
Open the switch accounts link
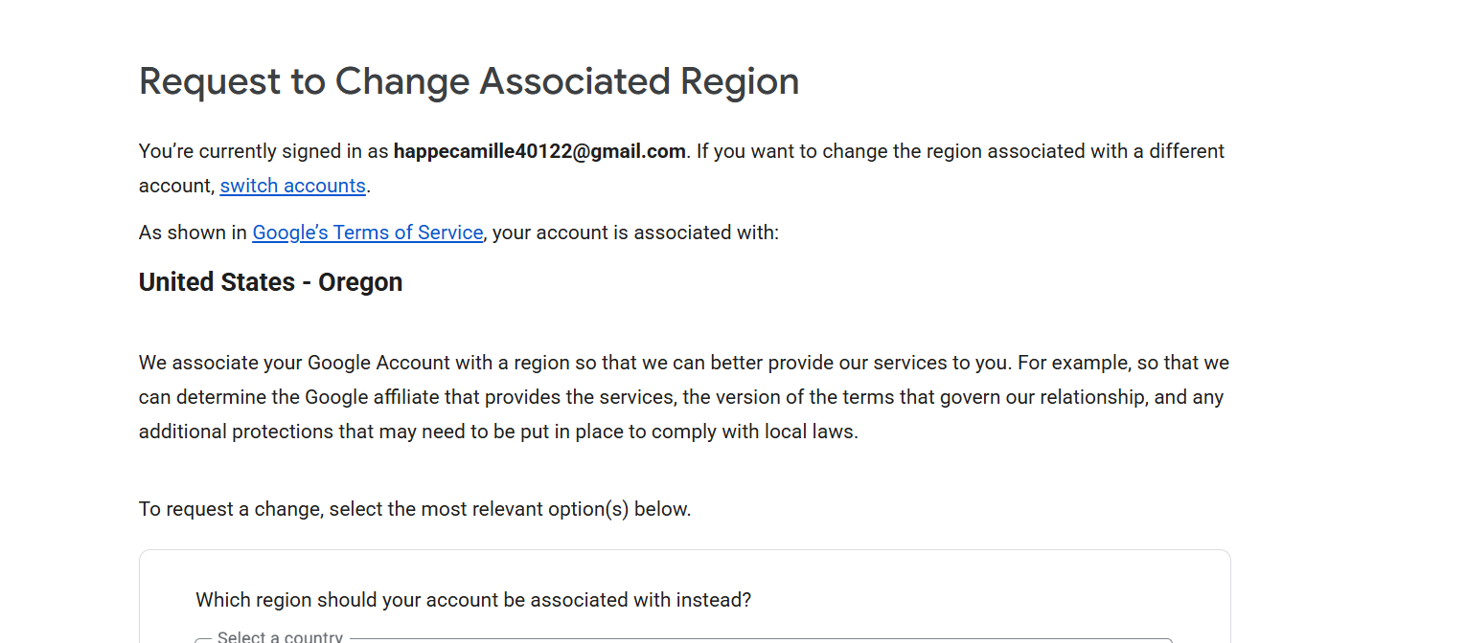[292, 186]
